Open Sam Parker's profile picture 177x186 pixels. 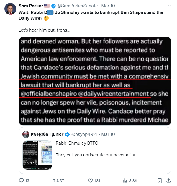[10, 9]
